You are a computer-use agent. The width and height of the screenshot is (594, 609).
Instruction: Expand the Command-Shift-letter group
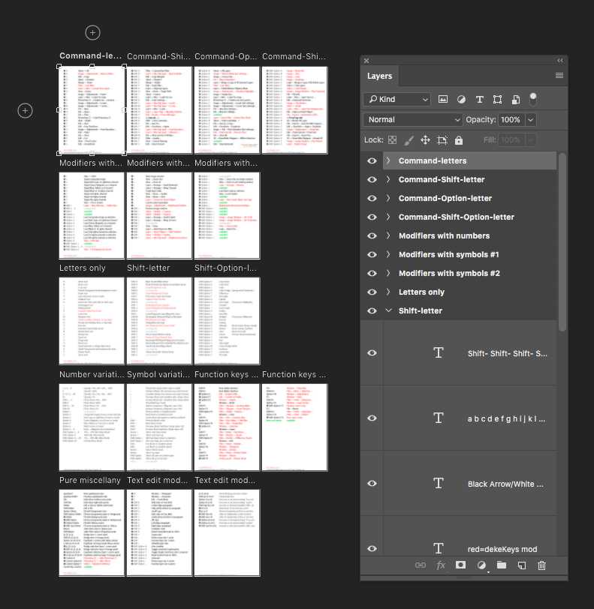[x=388, y=179]
